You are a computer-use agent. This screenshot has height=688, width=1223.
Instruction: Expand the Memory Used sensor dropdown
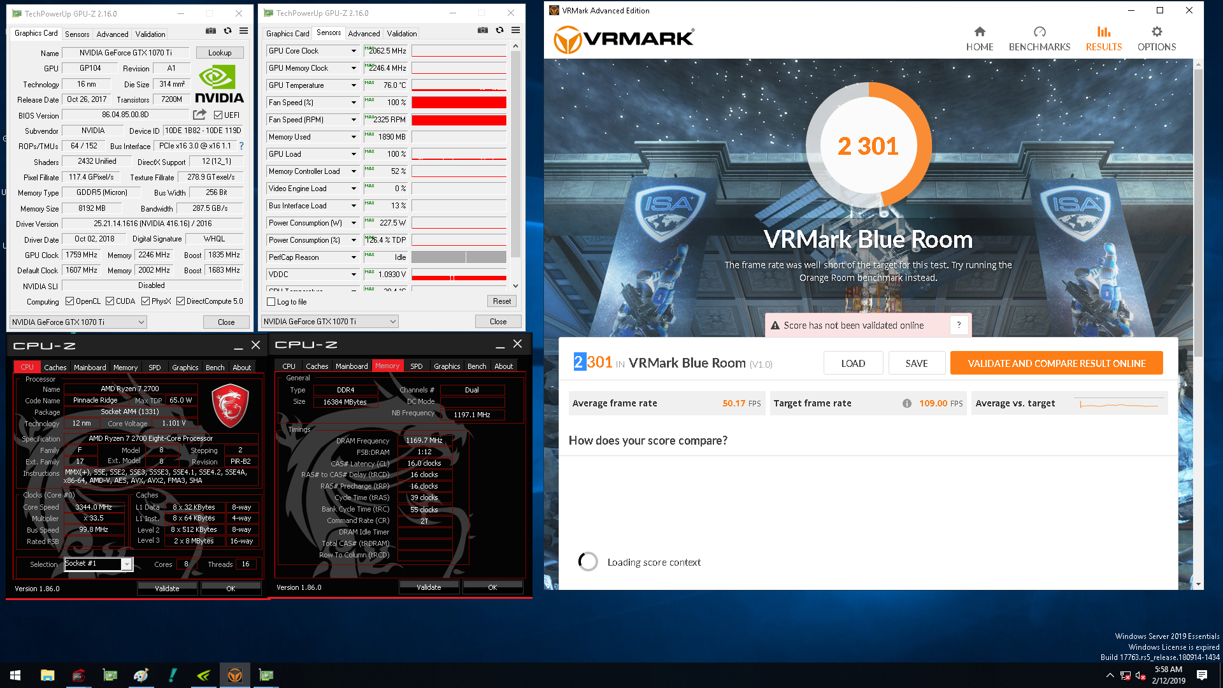pyautogui.click(x=354, y=137)
